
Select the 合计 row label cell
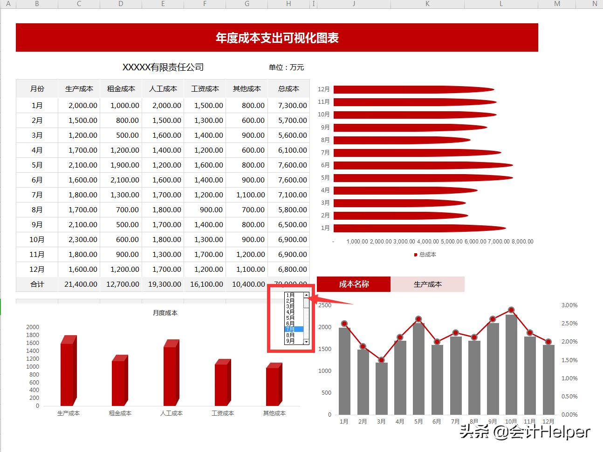(36, 284)
